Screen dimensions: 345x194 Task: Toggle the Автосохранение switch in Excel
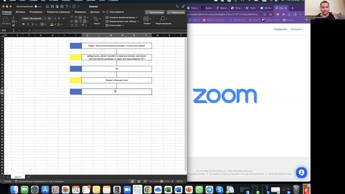pos(38,6)
